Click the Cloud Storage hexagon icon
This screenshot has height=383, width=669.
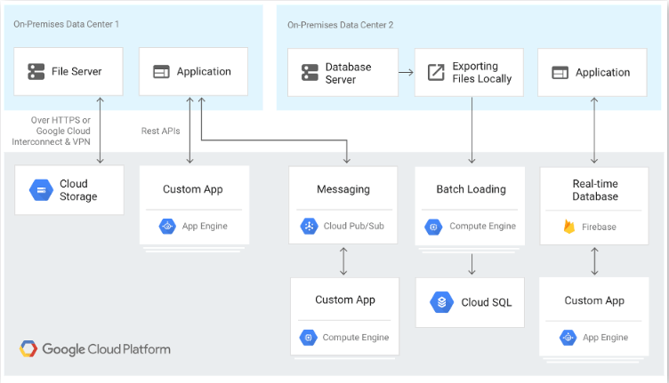42,190
